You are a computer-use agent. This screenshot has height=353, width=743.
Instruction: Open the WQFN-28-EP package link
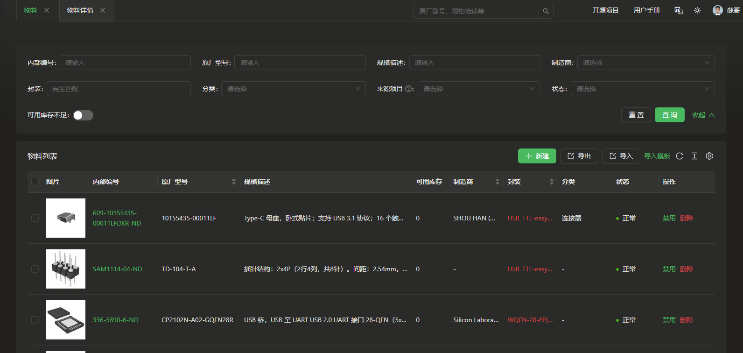[x=530, y=320]
